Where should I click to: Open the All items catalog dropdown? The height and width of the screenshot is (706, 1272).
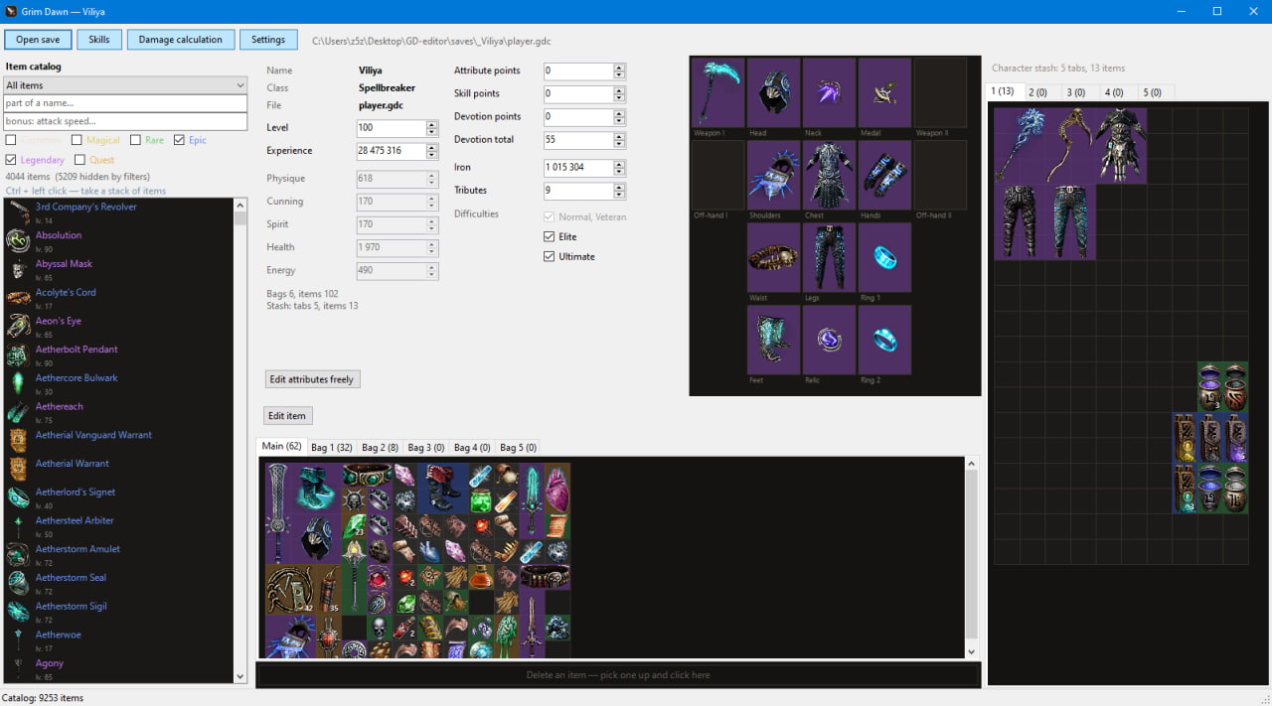pos(125,85)
